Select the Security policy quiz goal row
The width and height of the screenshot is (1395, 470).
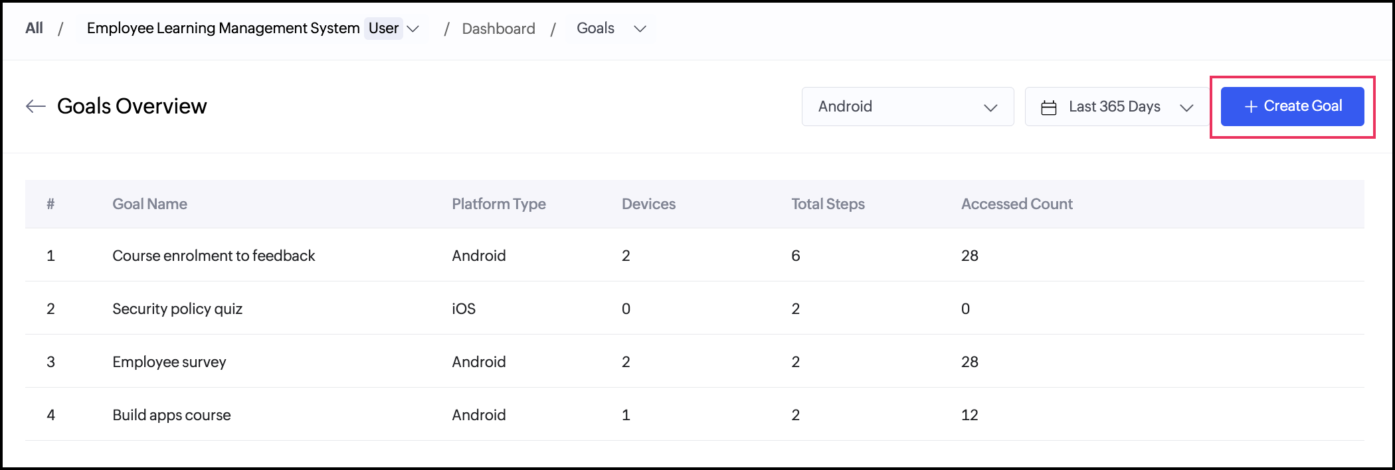[x=177, y=309]
